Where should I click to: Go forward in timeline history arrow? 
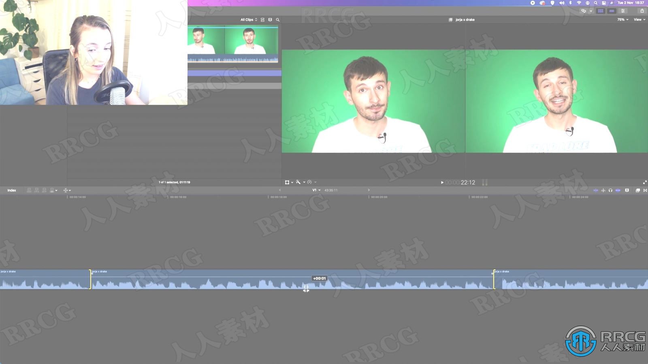click(369, 190)
